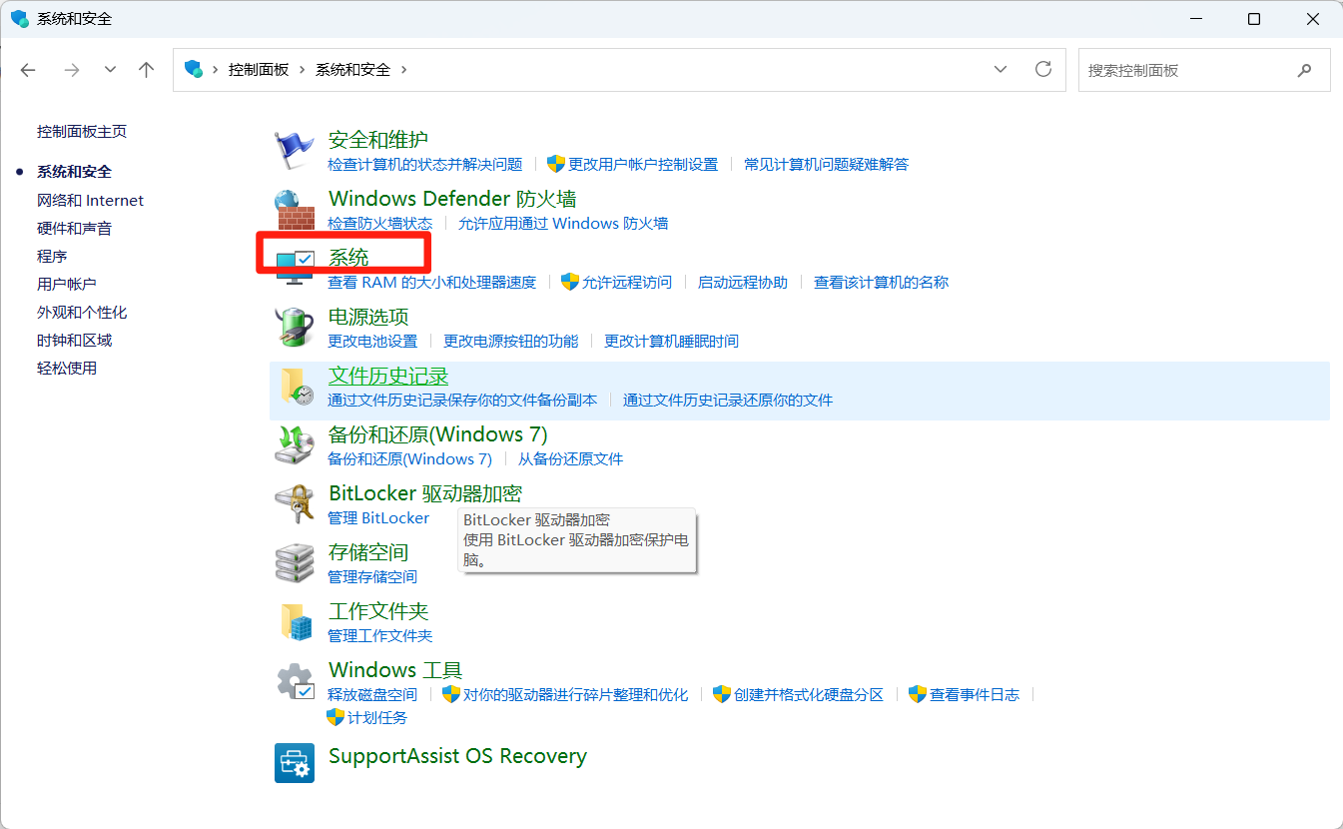Expand the address bar history dropdown
1343x829 pixels.
[1001, 69]
